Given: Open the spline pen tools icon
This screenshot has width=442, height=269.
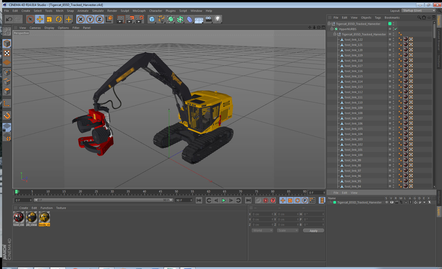Looking at the screenshot, I should coord(161,19).
